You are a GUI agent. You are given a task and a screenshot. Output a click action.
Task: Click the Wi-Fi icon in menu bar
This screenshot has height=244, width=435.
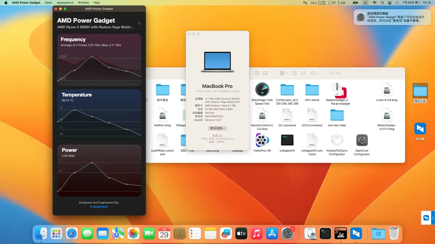375,3
